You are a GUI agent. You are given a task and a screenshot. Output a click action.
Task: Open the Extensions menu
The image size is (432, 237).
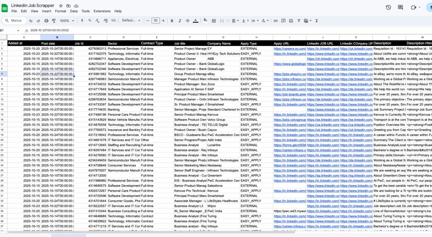pos(102,11)
